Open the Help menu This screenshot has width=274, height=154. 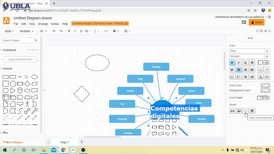tap(65, 24)
